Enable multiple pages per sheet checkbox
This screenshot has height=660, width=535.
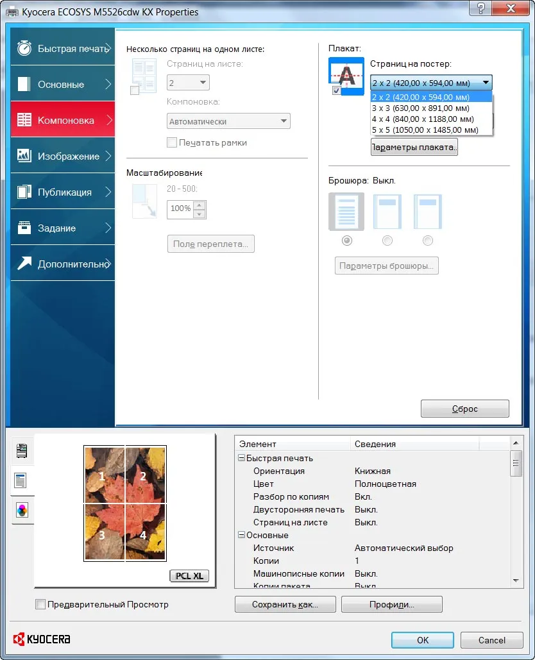pyautogui.click(x=135, y=90)
